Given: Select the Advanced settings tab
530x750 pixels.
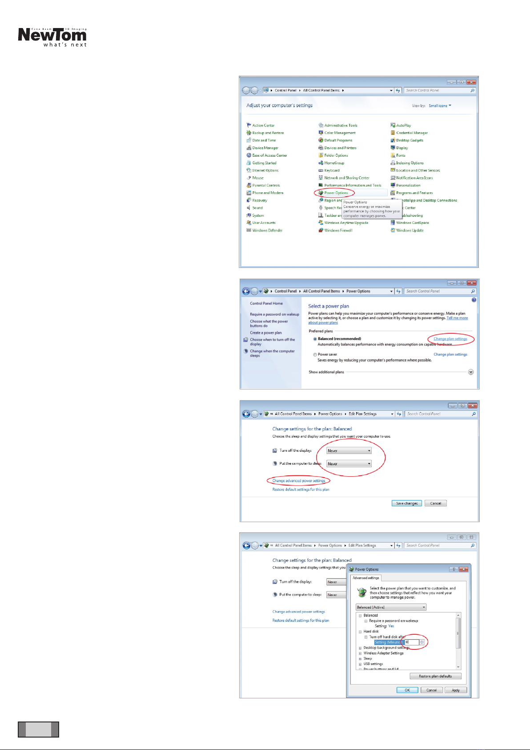Looking at the screenshot, I should [366, 578].
